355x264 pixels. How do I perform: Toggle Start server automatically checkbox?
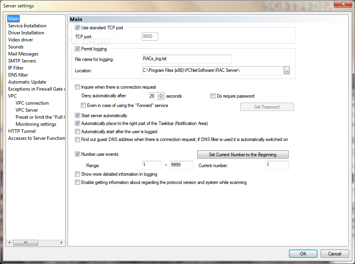pyautogui.click(x=77, y=116)
